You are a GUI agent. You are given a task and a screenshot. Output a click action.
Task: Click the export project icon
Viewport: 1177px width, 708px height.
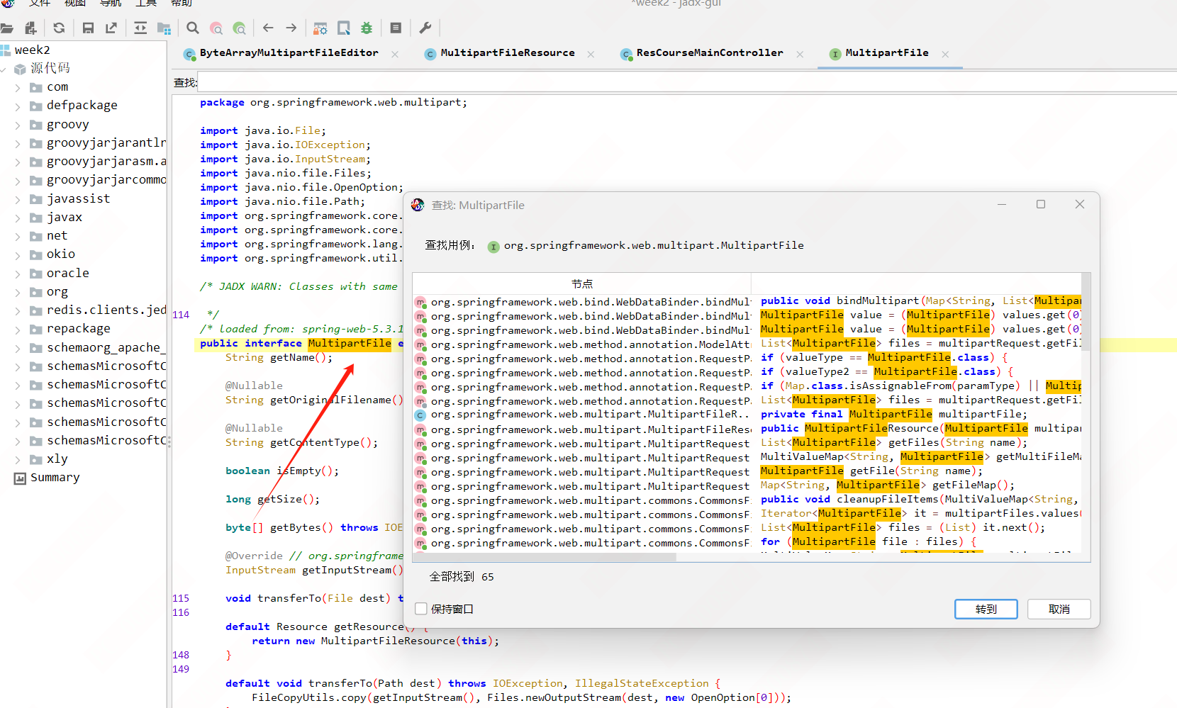111,28
